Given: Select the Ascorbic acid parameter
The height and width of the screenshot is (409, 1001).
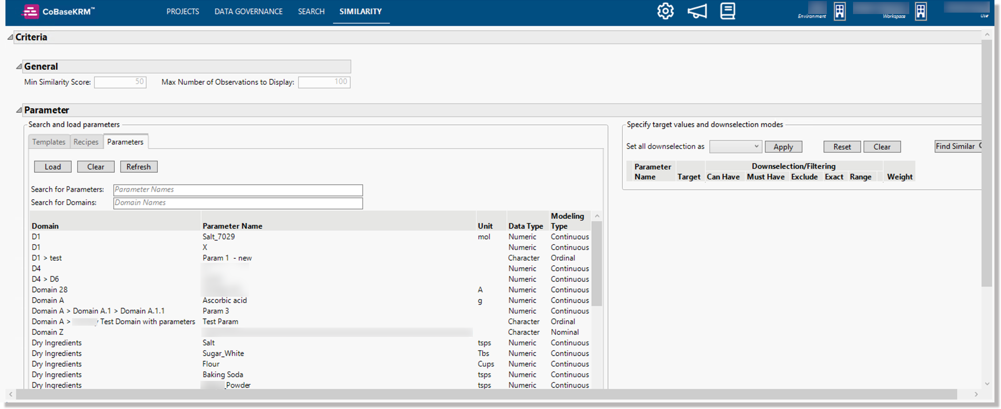Looking at the screenshot, I should tap(310, 300).
